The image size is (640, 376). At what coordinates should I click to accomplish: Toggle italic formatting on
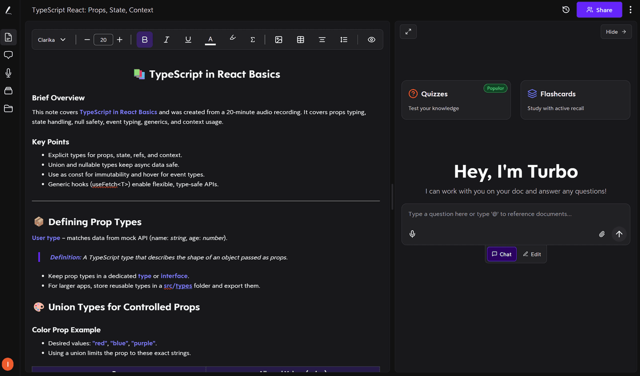(x=166, y=39)
